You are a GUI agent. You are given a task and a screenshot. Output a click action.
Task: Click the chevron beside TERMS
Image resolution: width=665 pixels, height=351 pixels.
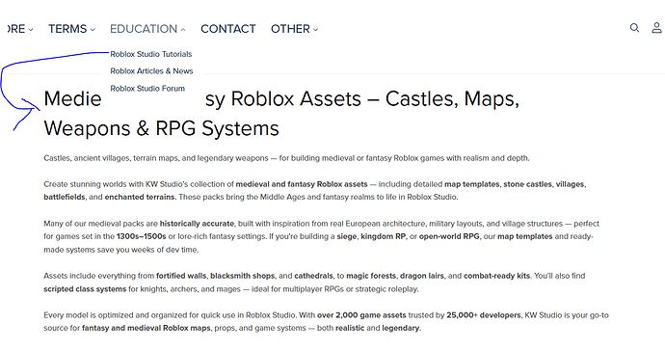pos(93,30)
